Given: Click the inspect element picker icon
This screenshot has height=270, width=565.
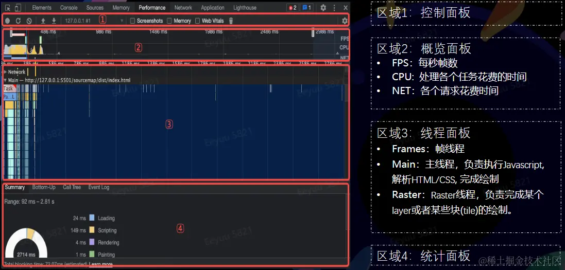Looking at the screenshot, I should pos(8,8).
